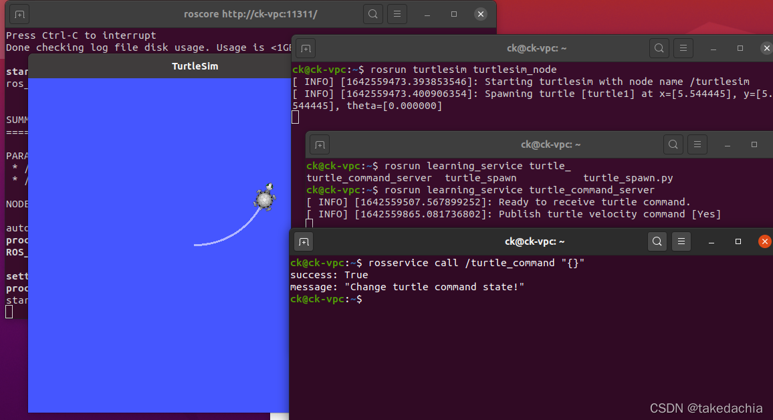Minimize the rosservice call terminal window
Screen dimensions: 773x420
(711, 242)
